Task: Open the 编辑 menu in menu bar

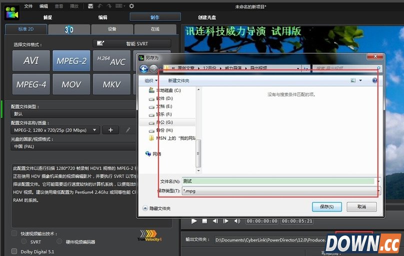Action: pos(43,6)
